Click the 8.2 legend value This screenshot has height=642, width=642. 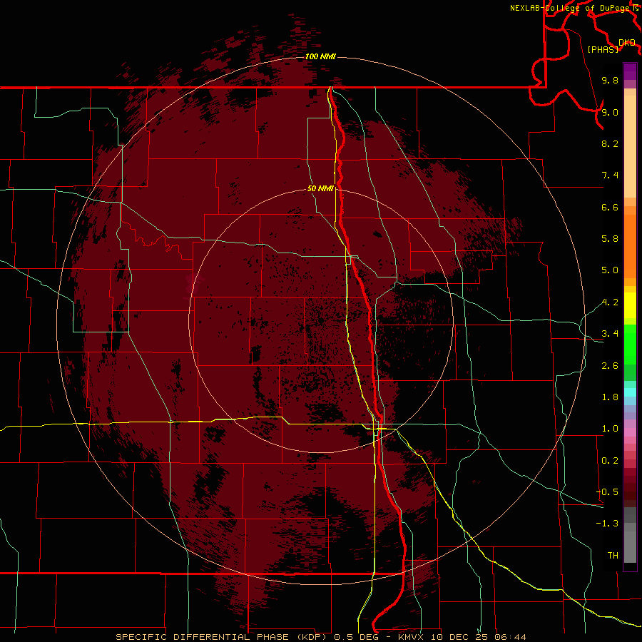click(610, 143)
